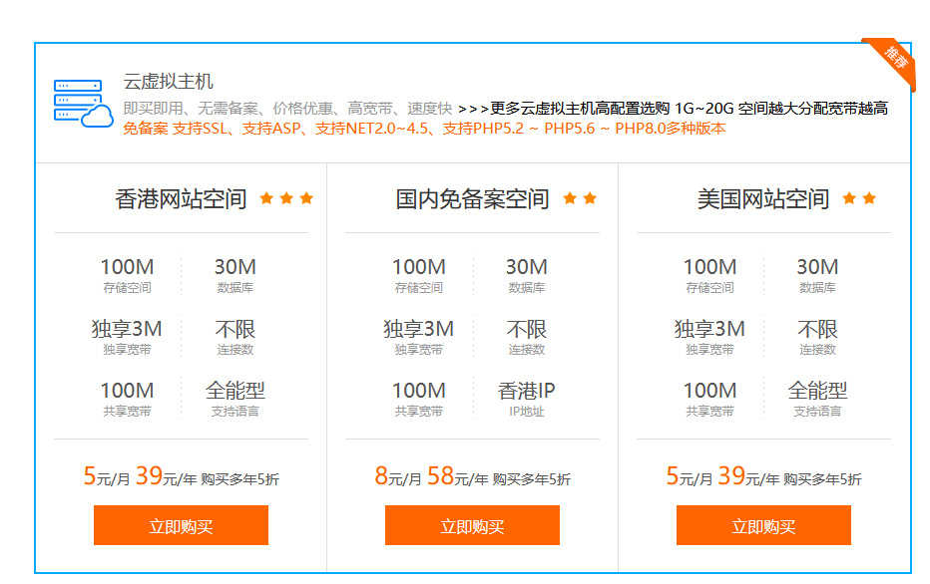
Task: Click 100M 共享宽带 in 国内免备案 plan
Action: click(x=419, y=399)
